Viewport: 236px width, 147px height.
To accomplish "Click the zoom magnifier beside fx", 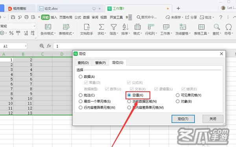I will click(x=42, y=46).
